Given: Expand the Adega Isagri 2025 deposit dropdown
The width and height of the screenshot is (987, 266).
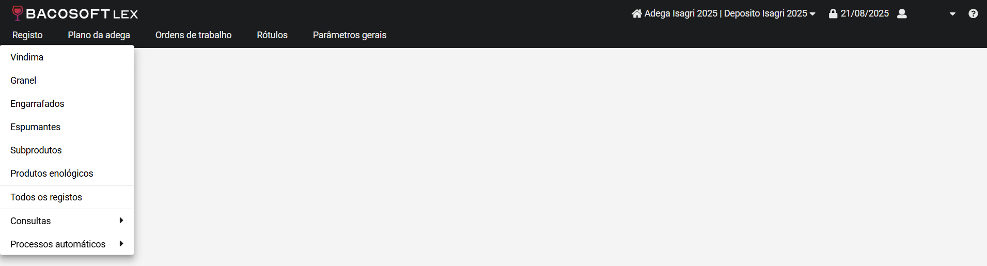Looking at the screenshot, I should click(812, 14).
